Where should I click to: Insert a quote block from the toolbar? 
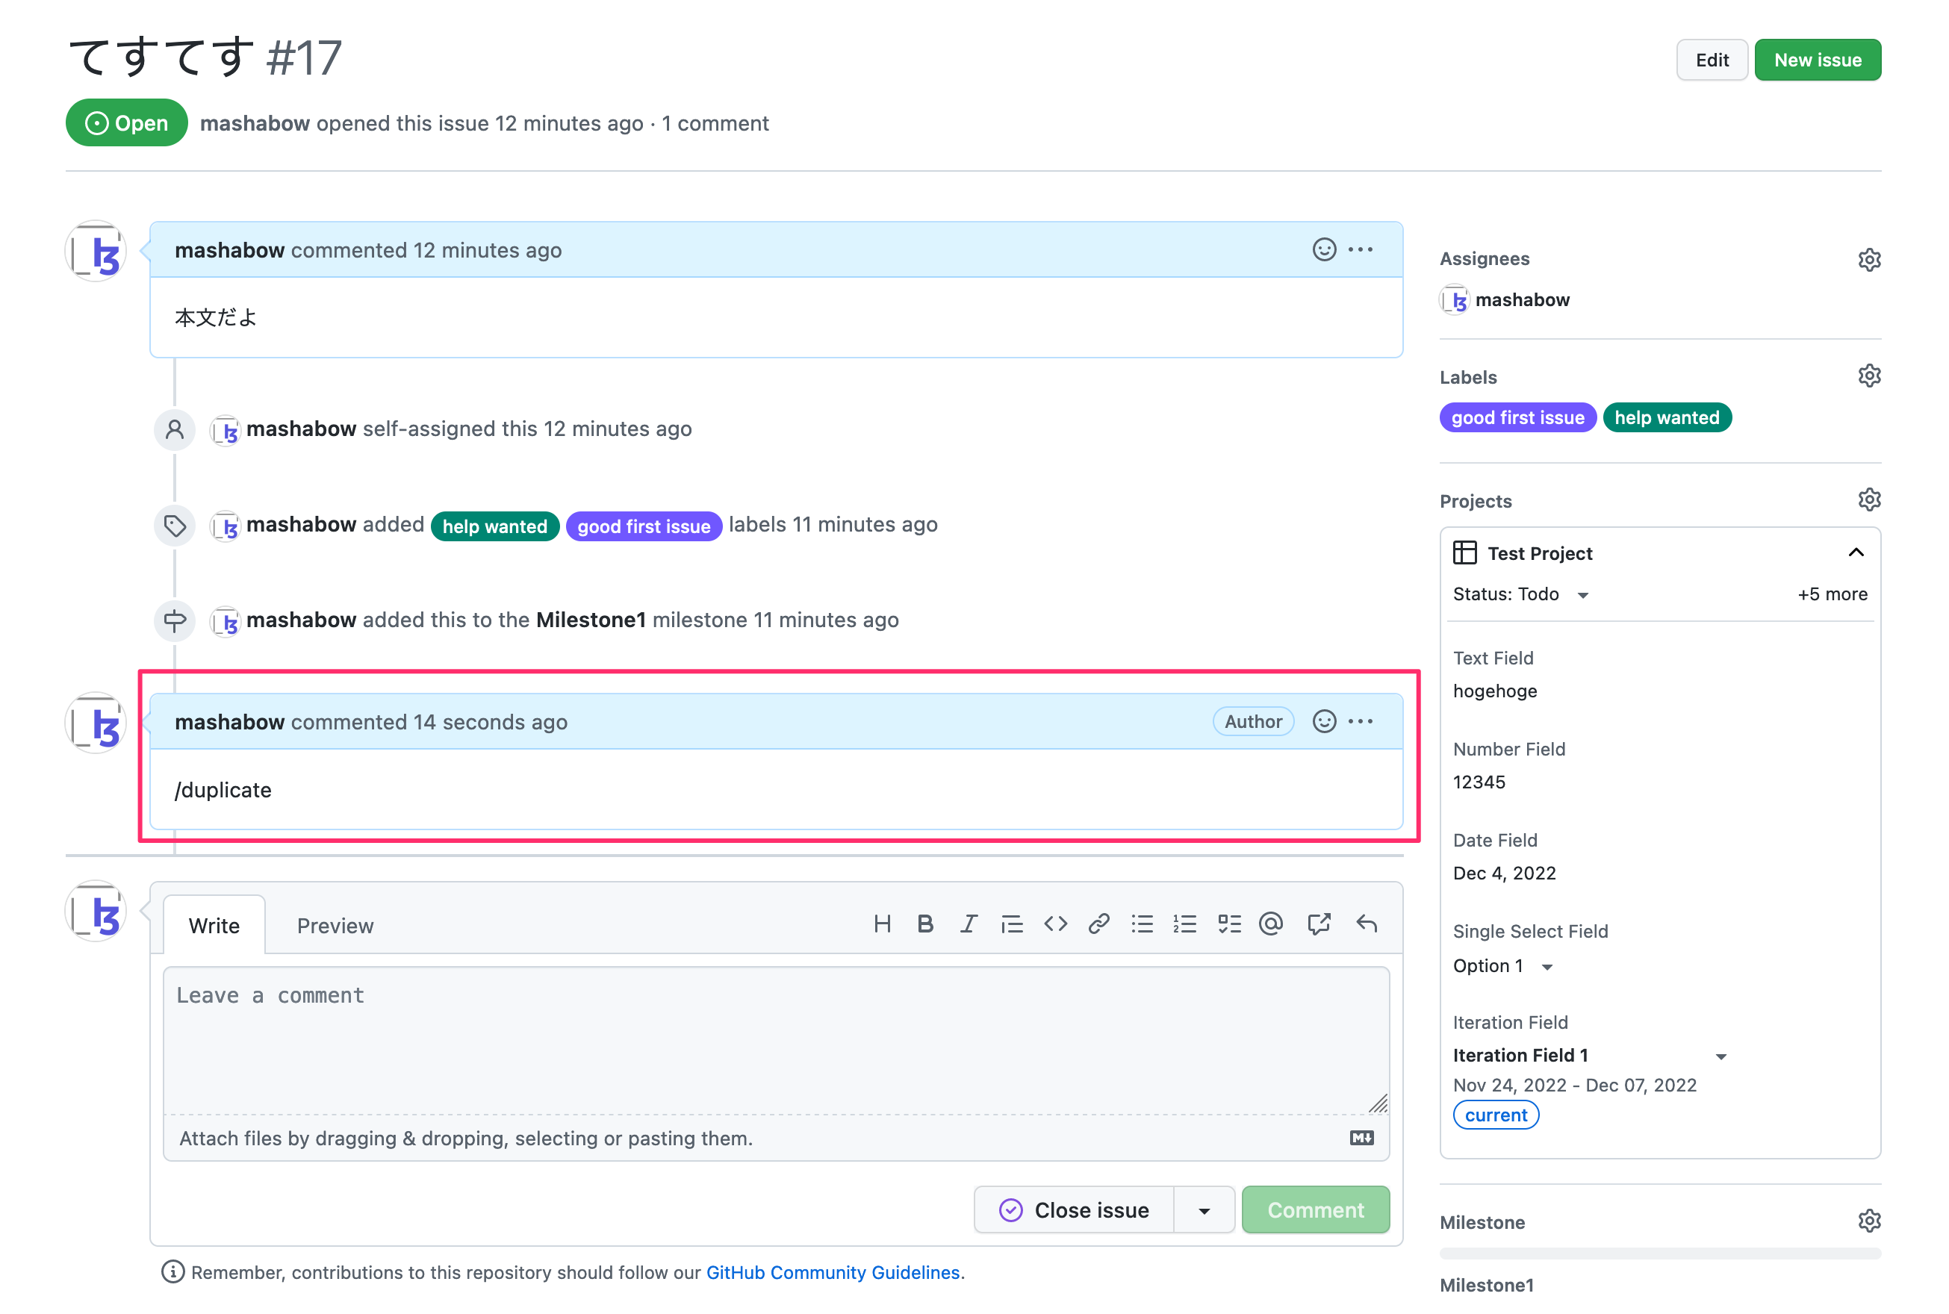tap(1012, 924)
